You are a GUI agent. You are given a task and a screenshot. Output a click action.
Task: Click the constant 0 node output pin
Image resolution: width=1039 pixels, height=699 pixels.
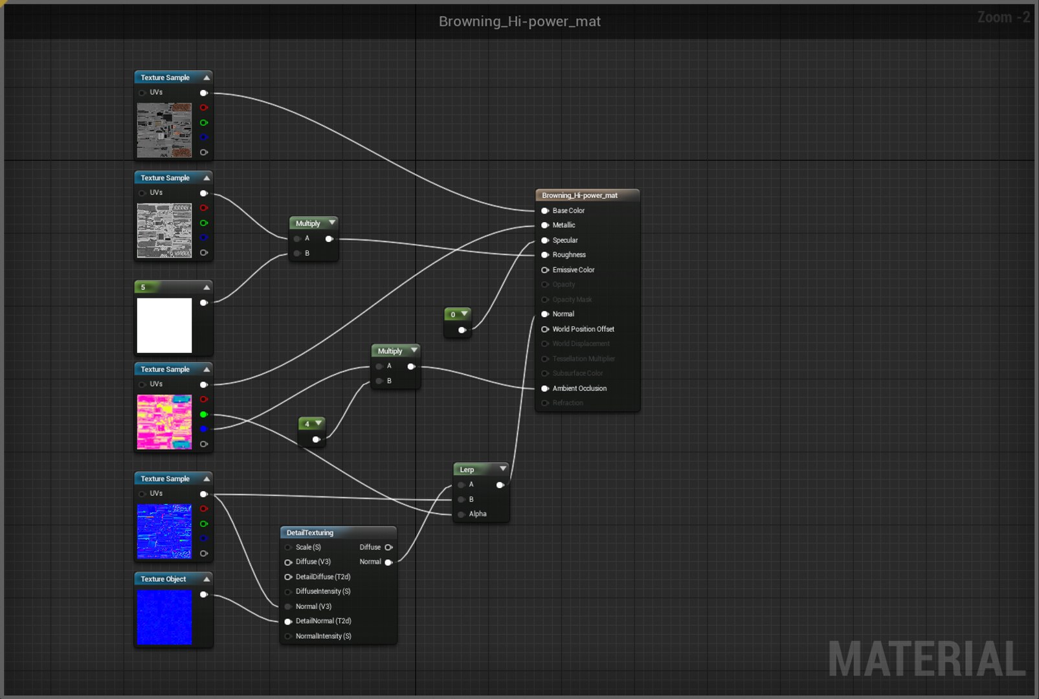coord(462,330)
